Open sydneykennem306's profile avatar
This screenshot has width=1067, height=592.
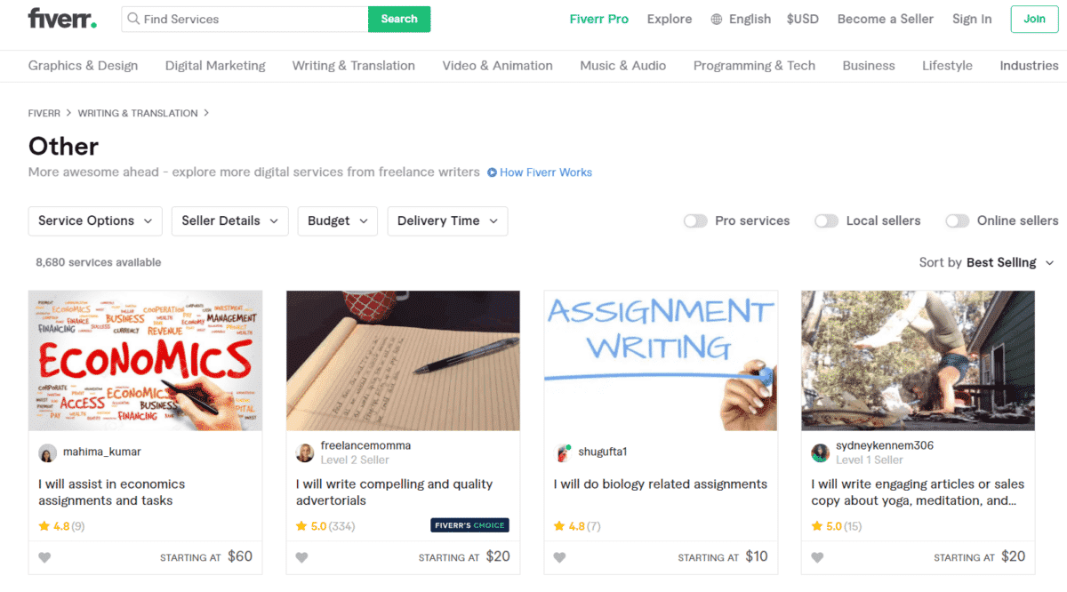point(820,453)
